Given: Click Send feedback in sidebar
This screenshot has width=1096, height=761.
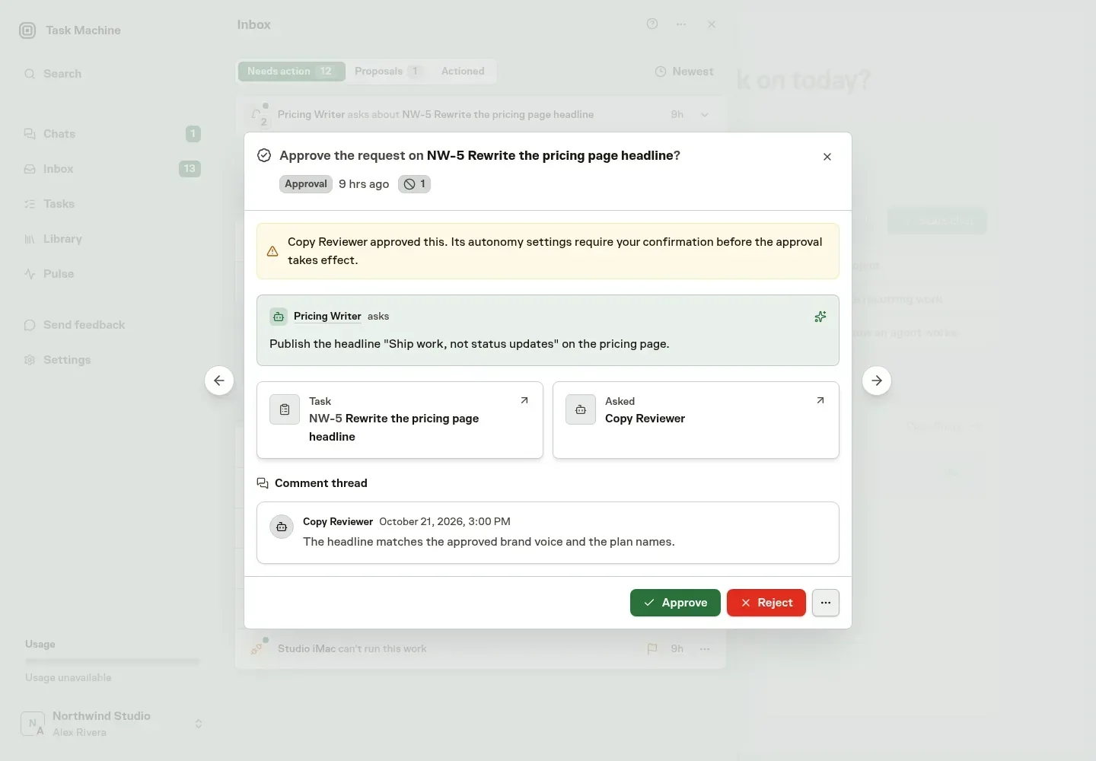Looking at the screenshot, I should [x=112, y=325].
